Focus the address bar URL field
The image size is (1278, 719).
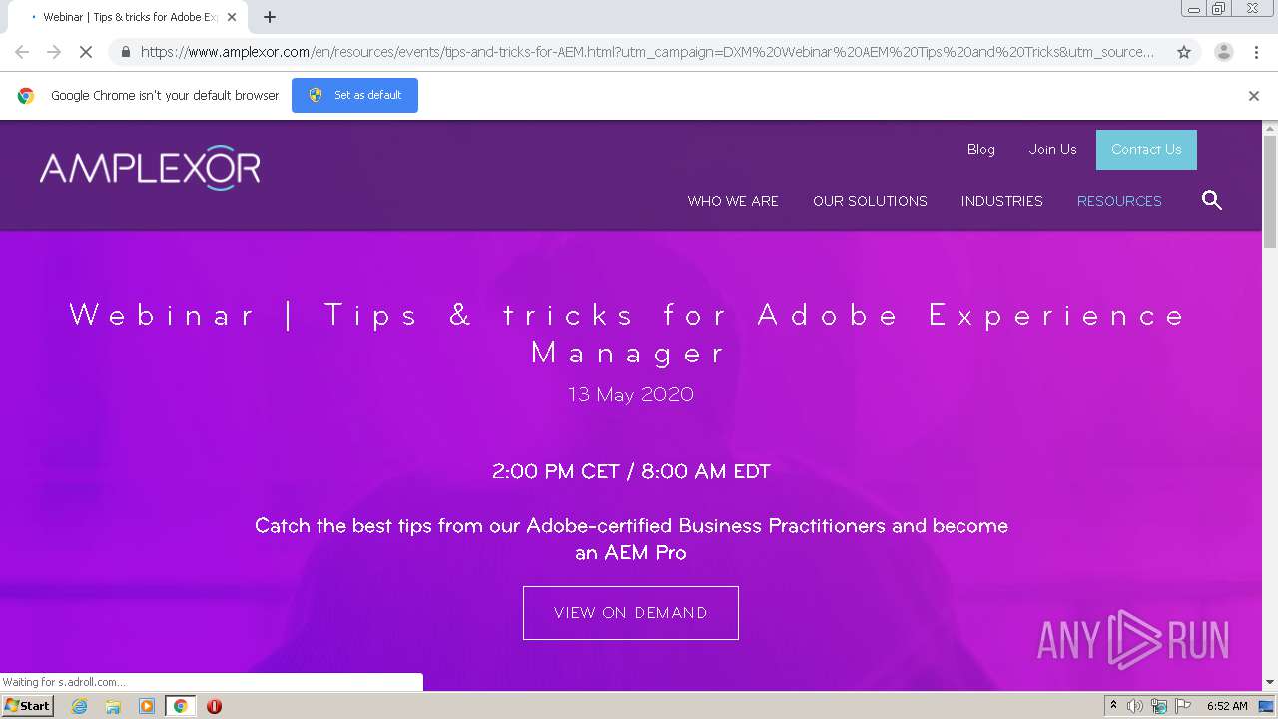pyautogui.click(x=647, y=52)
